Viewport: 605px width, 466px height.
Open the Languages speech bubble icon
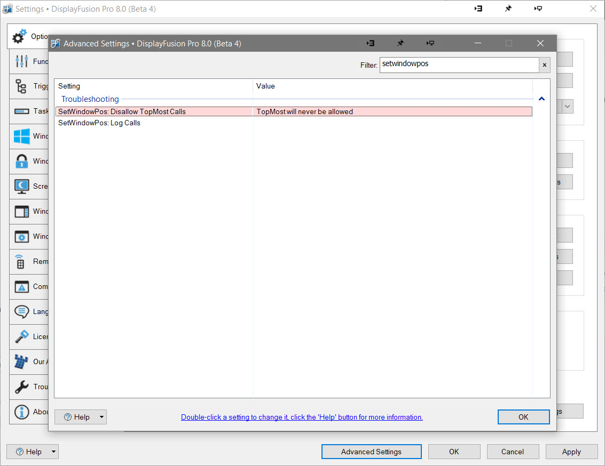tap(22, 311)
